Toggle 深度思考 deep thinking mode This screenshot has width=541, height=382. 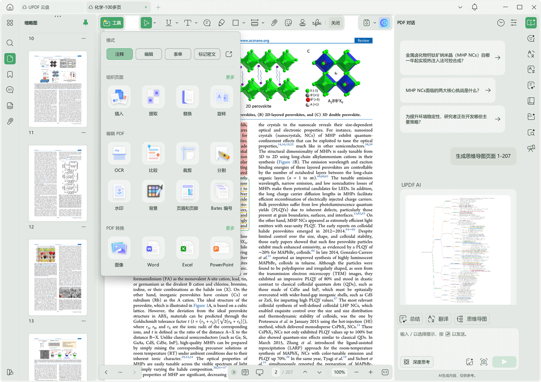click(417, 362)
